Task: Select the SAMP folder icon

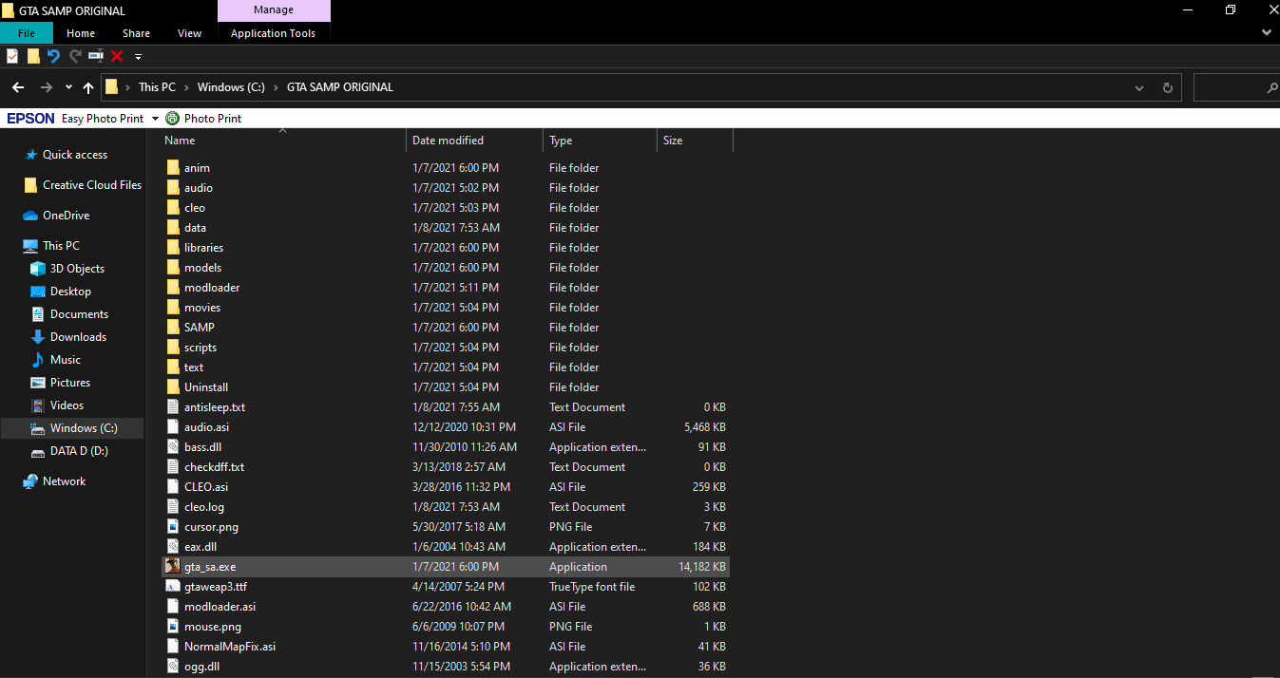Action: (173, 328)
